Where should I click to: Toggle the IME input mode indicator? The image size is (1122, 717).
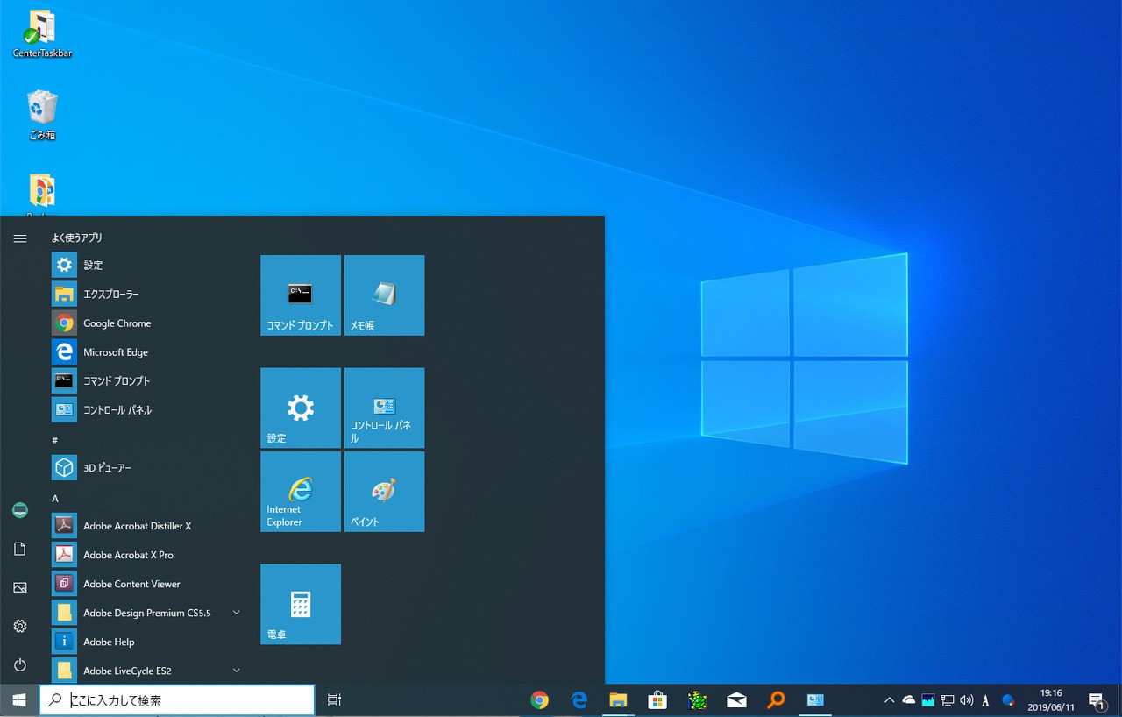pyautogui.click(x=985, y=700)
